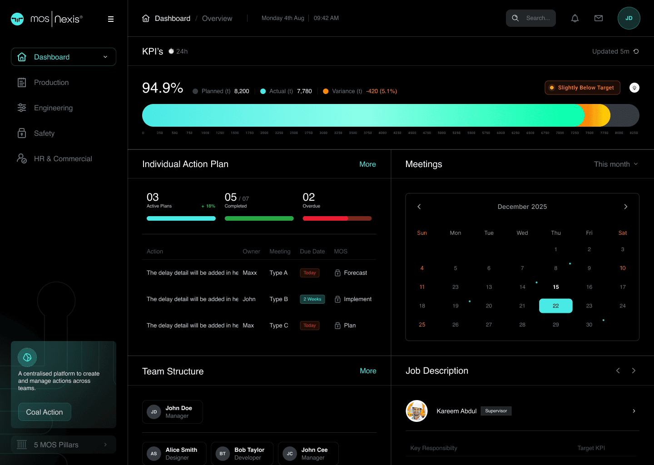The width and height of the screenshot is (654, 465).
Task: Click the Slightly Below Target badge
Action: tap(583, 88)
